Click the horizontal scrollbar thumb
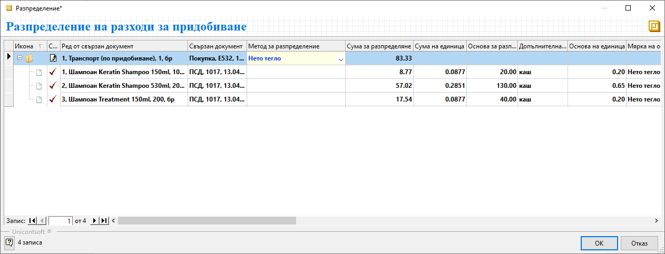 207,221
